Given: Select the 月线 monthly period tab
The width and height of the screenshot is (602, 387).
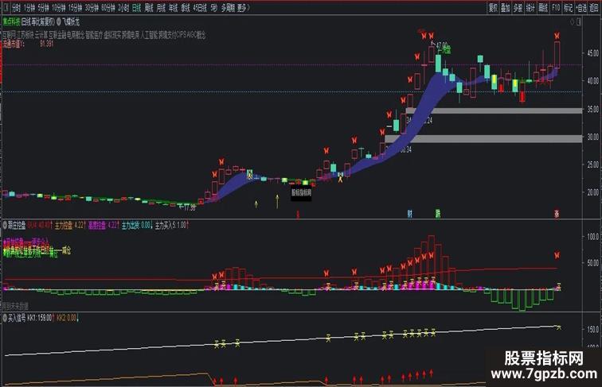Looking at the screenshot, I should point(161,8).
